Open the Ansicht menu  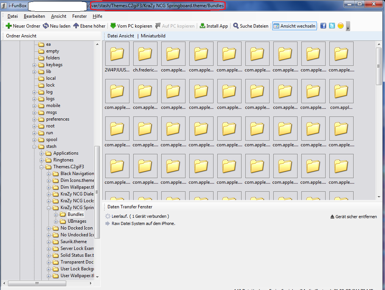[59, 16]
